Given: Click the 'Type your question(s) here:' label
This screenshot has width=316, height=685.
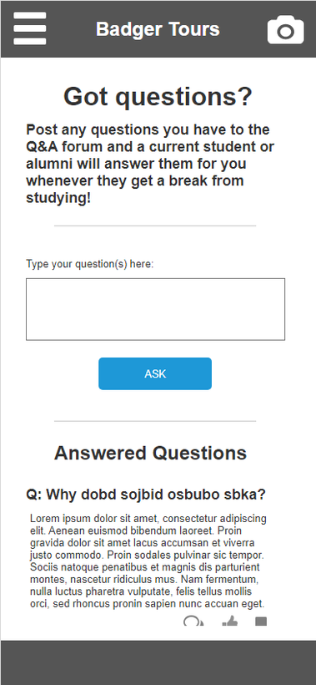Looking at the screenshot, I should tap(90, 264).
